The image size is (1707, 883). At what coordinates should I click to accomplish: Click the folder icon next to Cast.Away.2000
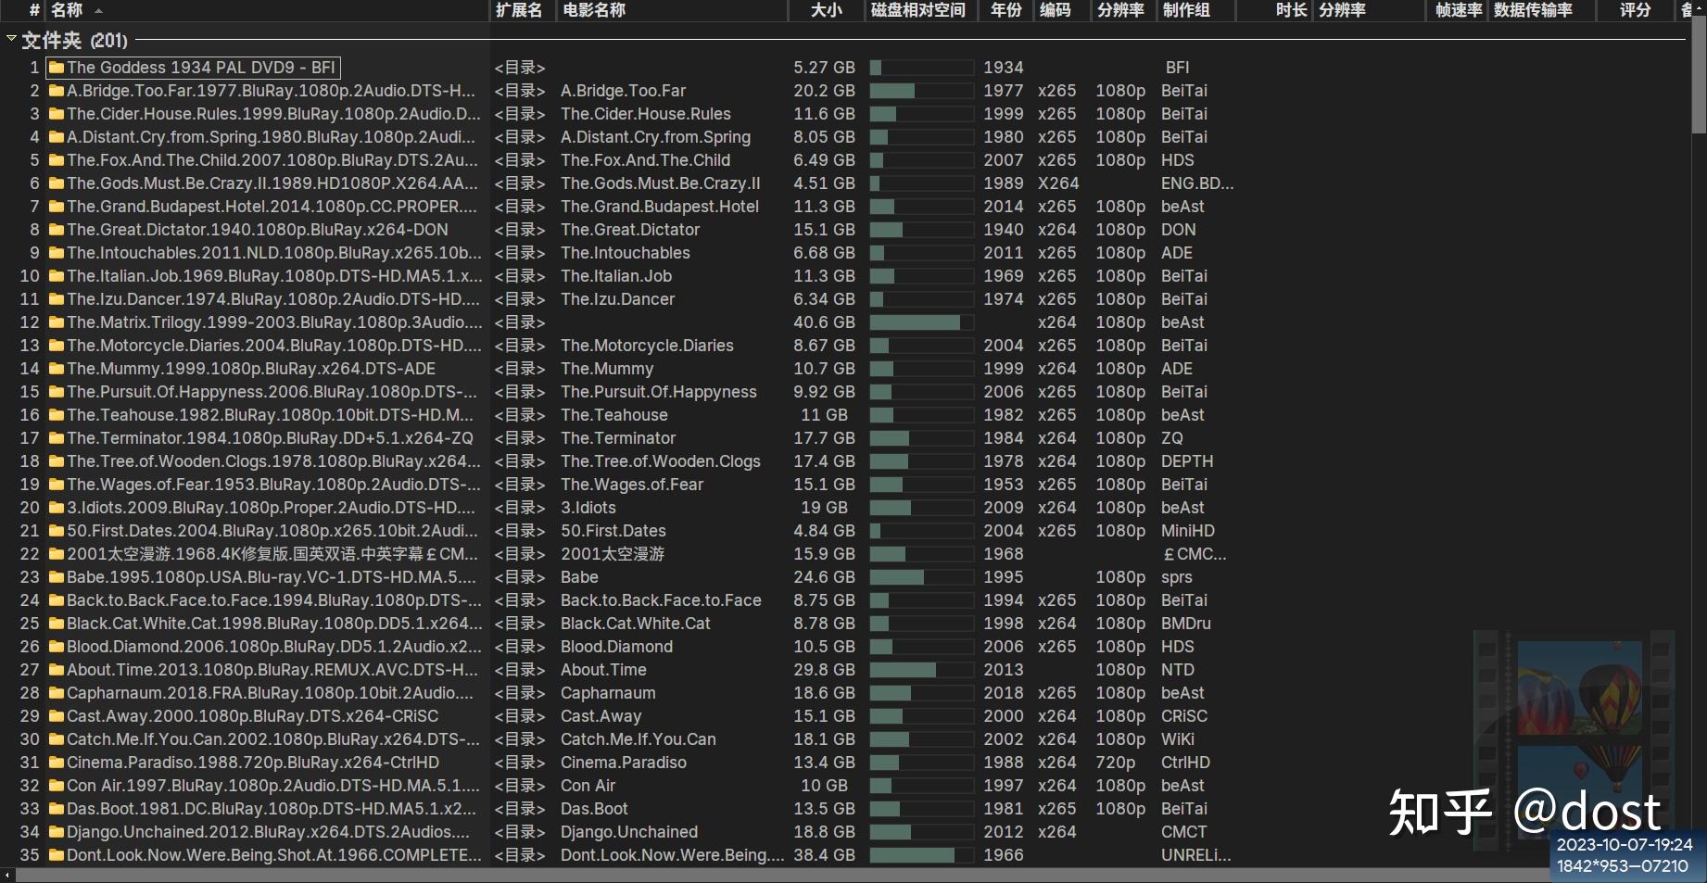coord(55,715)
